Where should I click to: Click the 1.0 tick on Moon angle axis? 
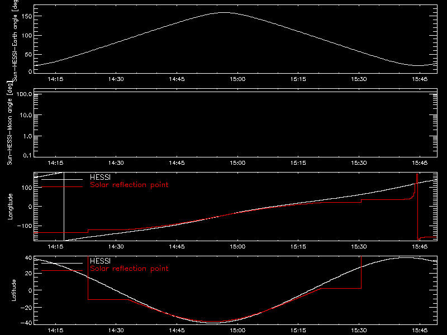27,136
